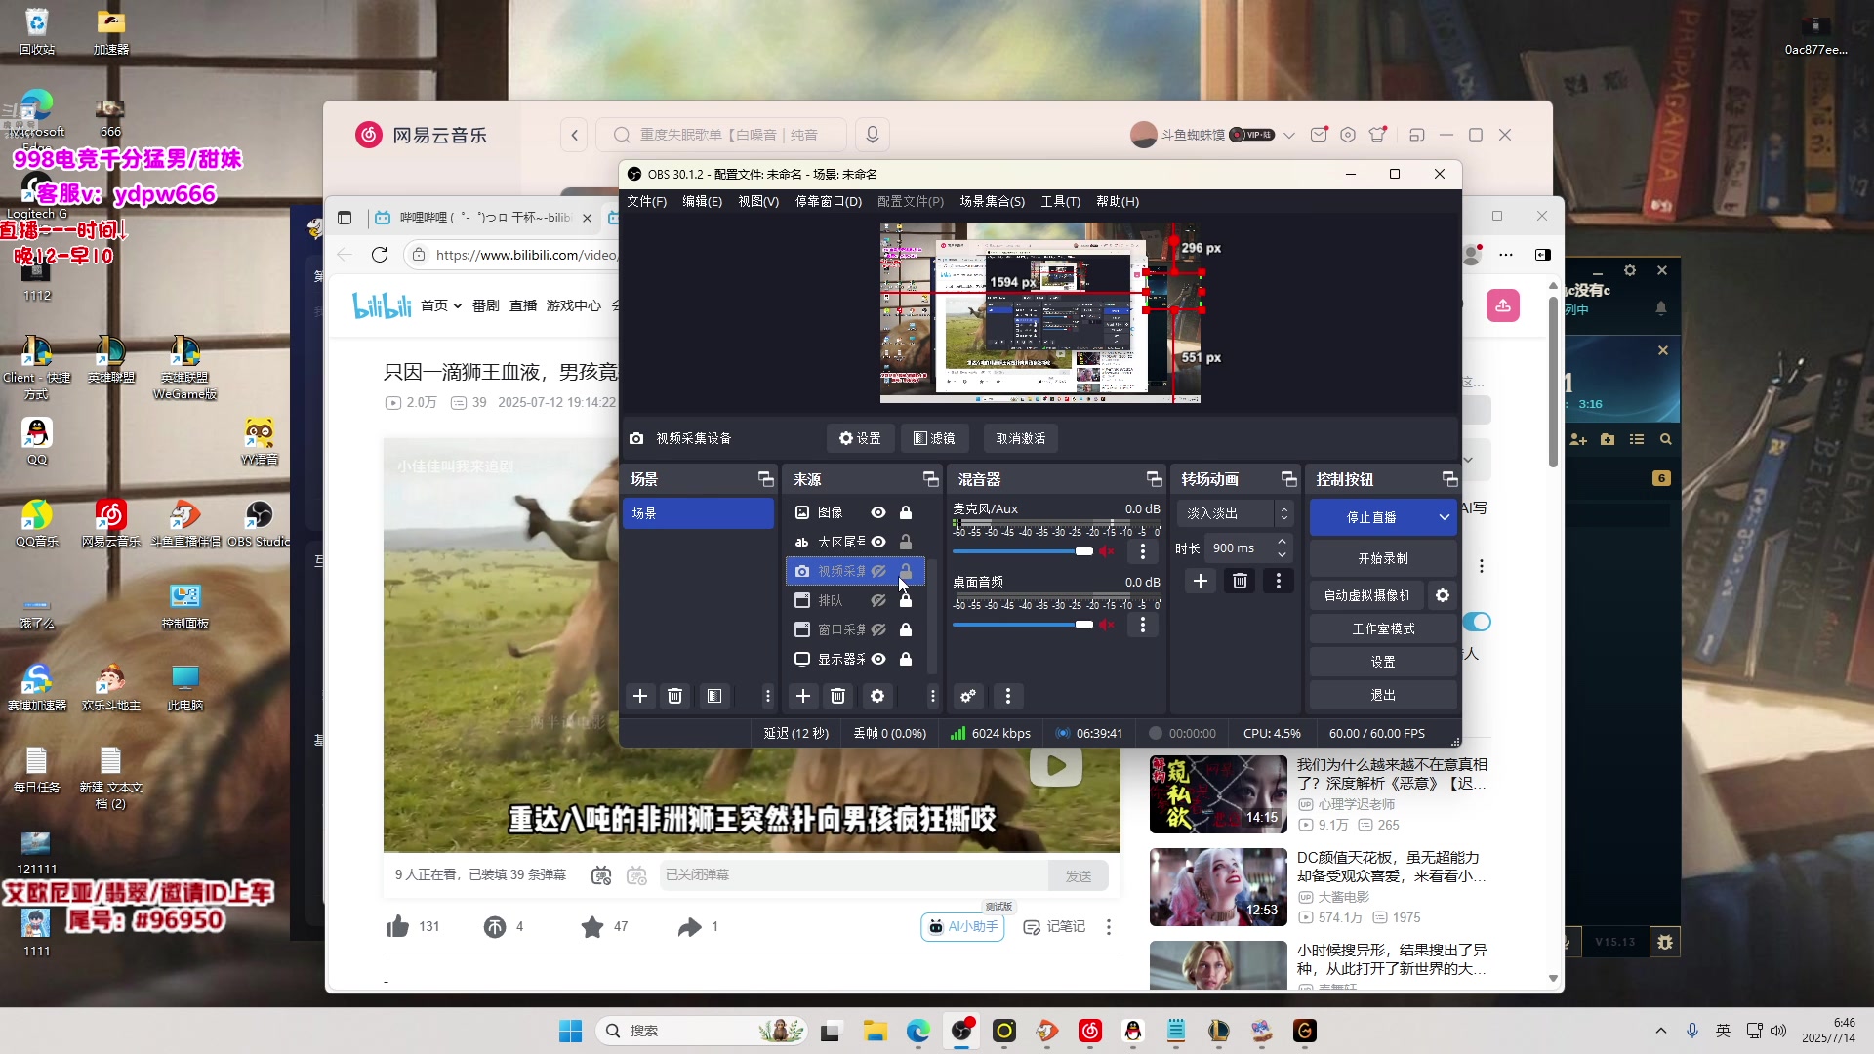Add a new transition with plus icon
This screenshot has height=1054, width=1874.
point(1201,581)
